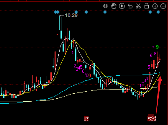Click the red tag marker at bottom right
Viewport: 168px width, 125px height.
click(152, 118)
